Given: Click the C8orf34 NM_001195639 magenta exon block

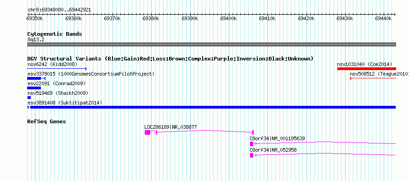Looking at the screenshot, I should pos(251,144).
